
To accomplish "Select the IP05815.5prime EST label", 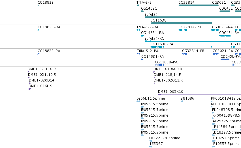I will coord(154,110).
